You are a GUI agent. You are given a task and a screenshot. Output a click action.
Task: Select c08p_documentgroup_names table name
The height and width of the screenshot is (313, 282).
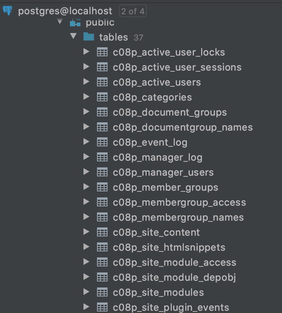point(183,128)
